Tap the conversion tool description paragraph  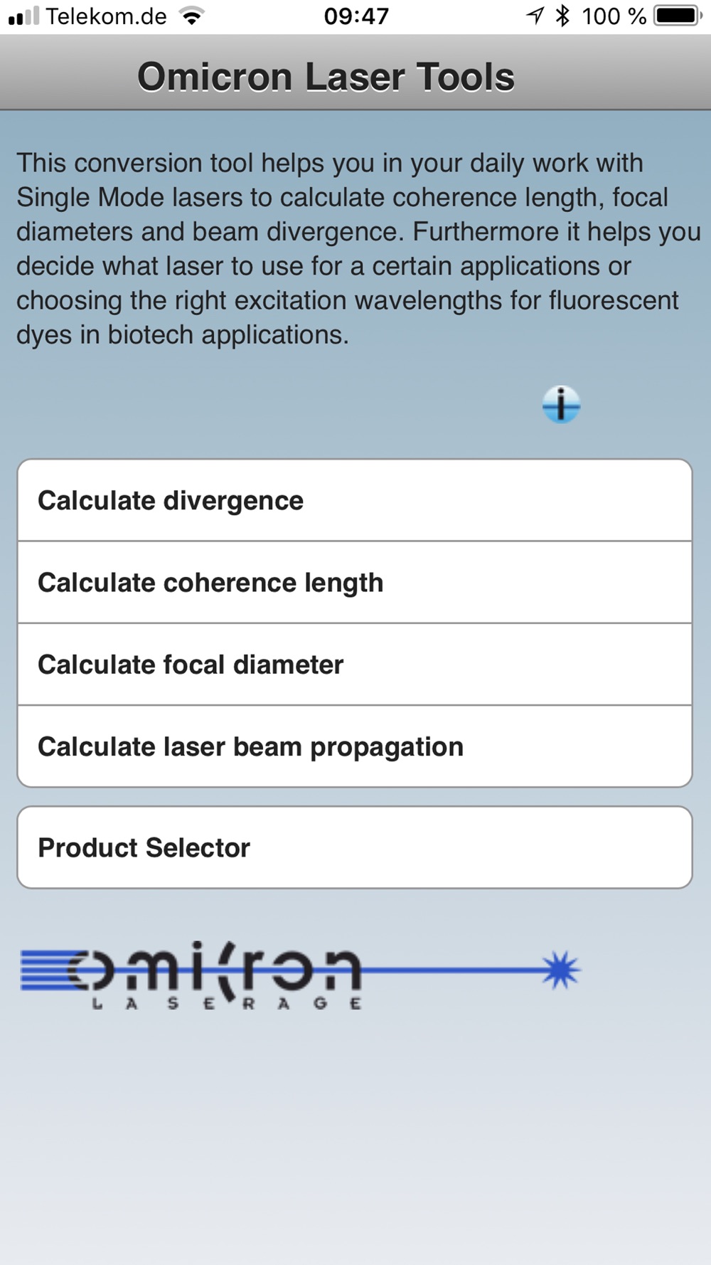pos(358,248)
